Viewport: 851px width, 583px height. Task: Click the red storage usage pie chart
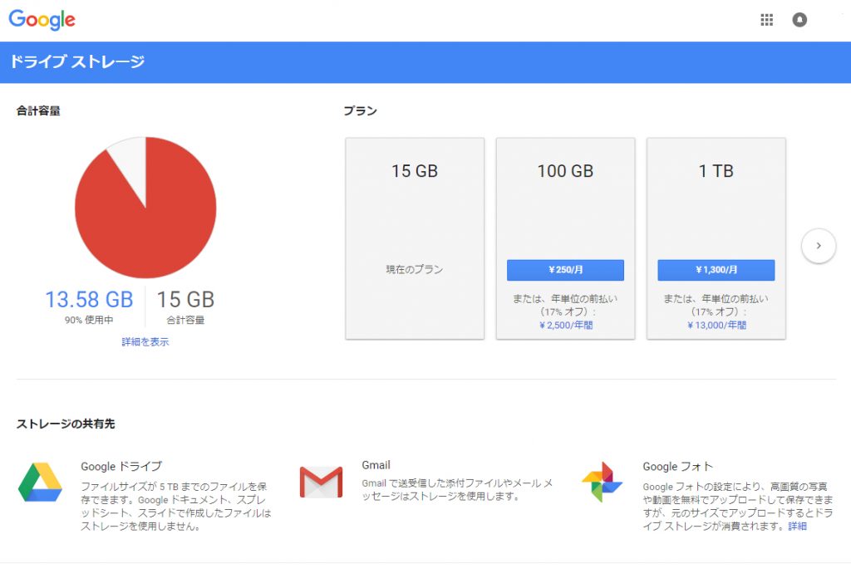[x=145, y=208]
